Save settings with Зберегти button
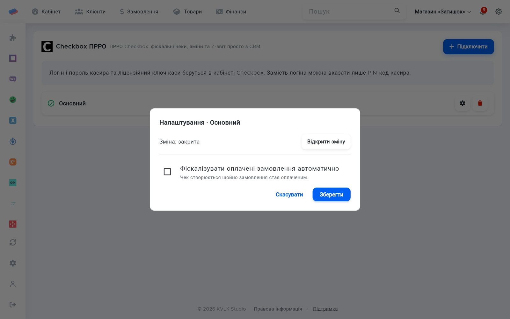This screenshot has width=510, height=319. (x=331, y=195)
